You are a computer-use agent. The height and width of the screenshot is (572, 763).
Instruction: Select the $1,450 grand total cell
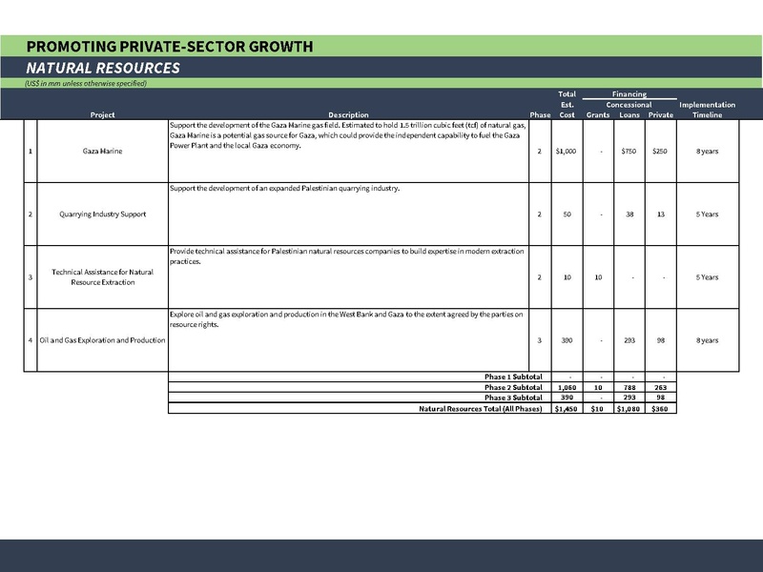click(x=567, y=408)
